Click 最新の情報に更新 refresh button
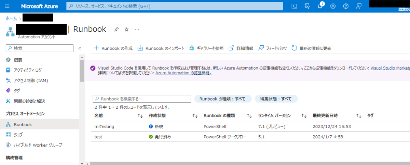Viewport: 410px width, 165px height. coord(312,48)
